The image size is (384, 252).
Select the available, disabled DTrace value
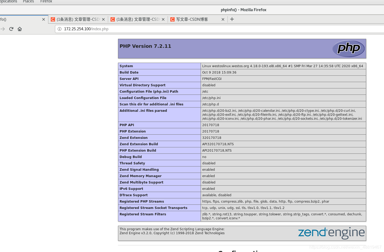click(x=217, y=195)
